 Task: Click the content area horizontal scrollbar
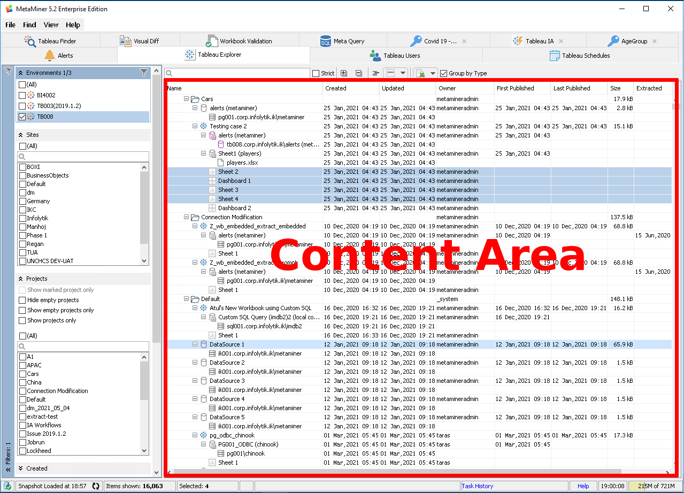pyautogui.click(x=397, y=472)
